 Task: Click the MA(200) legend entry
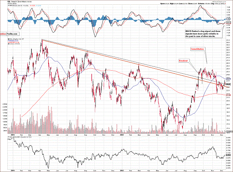[13, 43]
